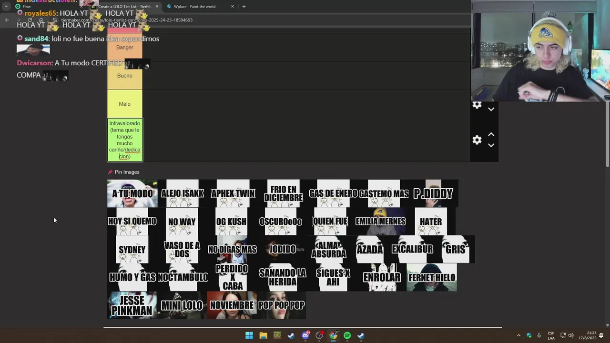
Task: Close the Create a LOLO Tier List tab
Action: click(x=157, y=6)
